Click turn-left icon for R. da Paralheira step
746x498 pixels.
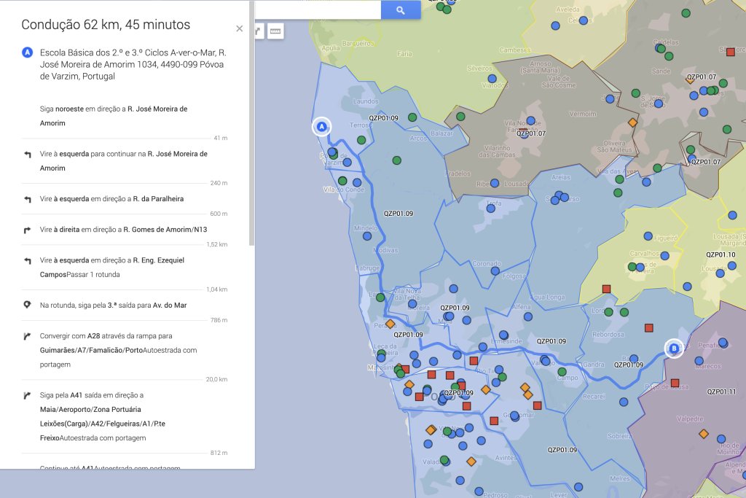(27, 199)
